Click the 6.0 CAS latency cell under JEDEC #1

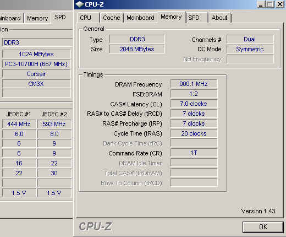tap(19, 134)
